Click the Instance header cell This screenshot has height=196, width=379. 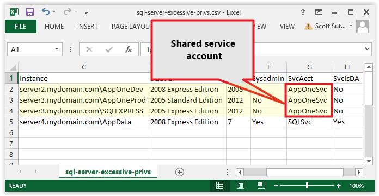point(84,78)
